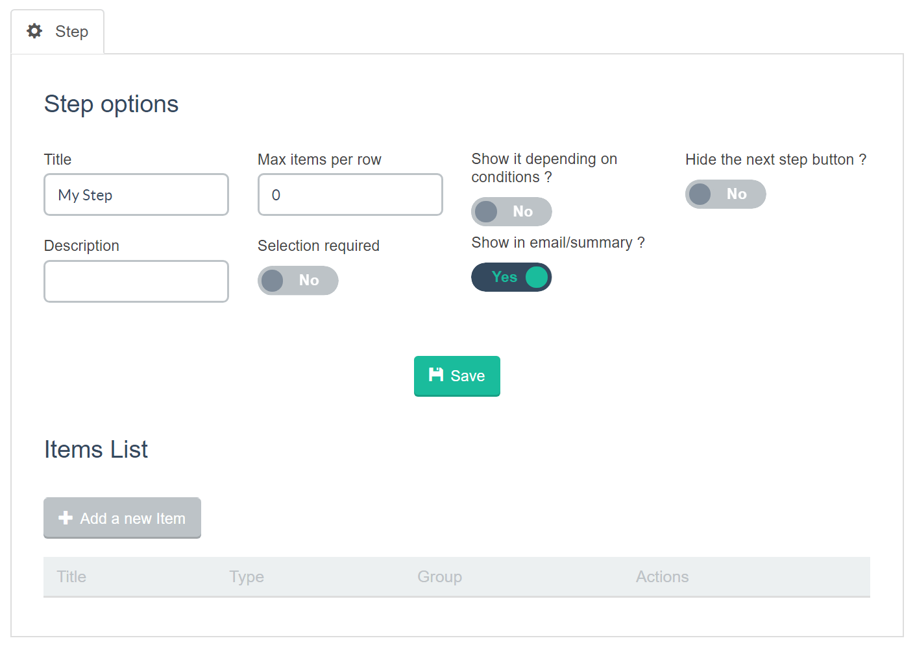915x647 pixels.
Task: Select the My Step text input
Action: click(x=136, y=194)
